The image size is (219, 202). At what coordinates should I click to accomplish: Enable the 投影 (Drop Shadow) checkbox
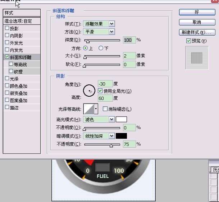coord(7,28)
